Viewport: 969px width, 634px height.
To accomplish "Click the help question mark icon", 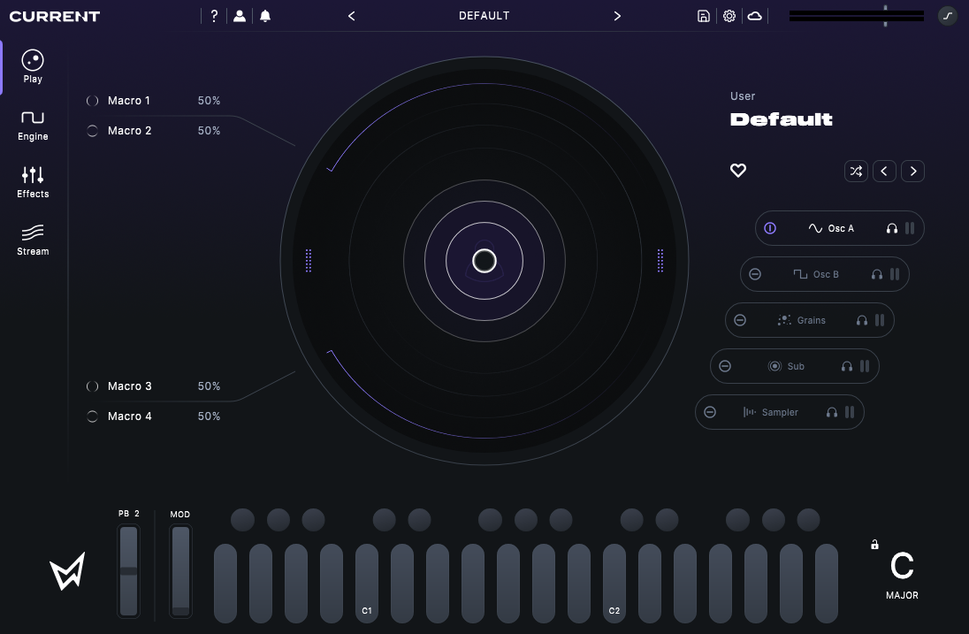I will coord(214,16).
